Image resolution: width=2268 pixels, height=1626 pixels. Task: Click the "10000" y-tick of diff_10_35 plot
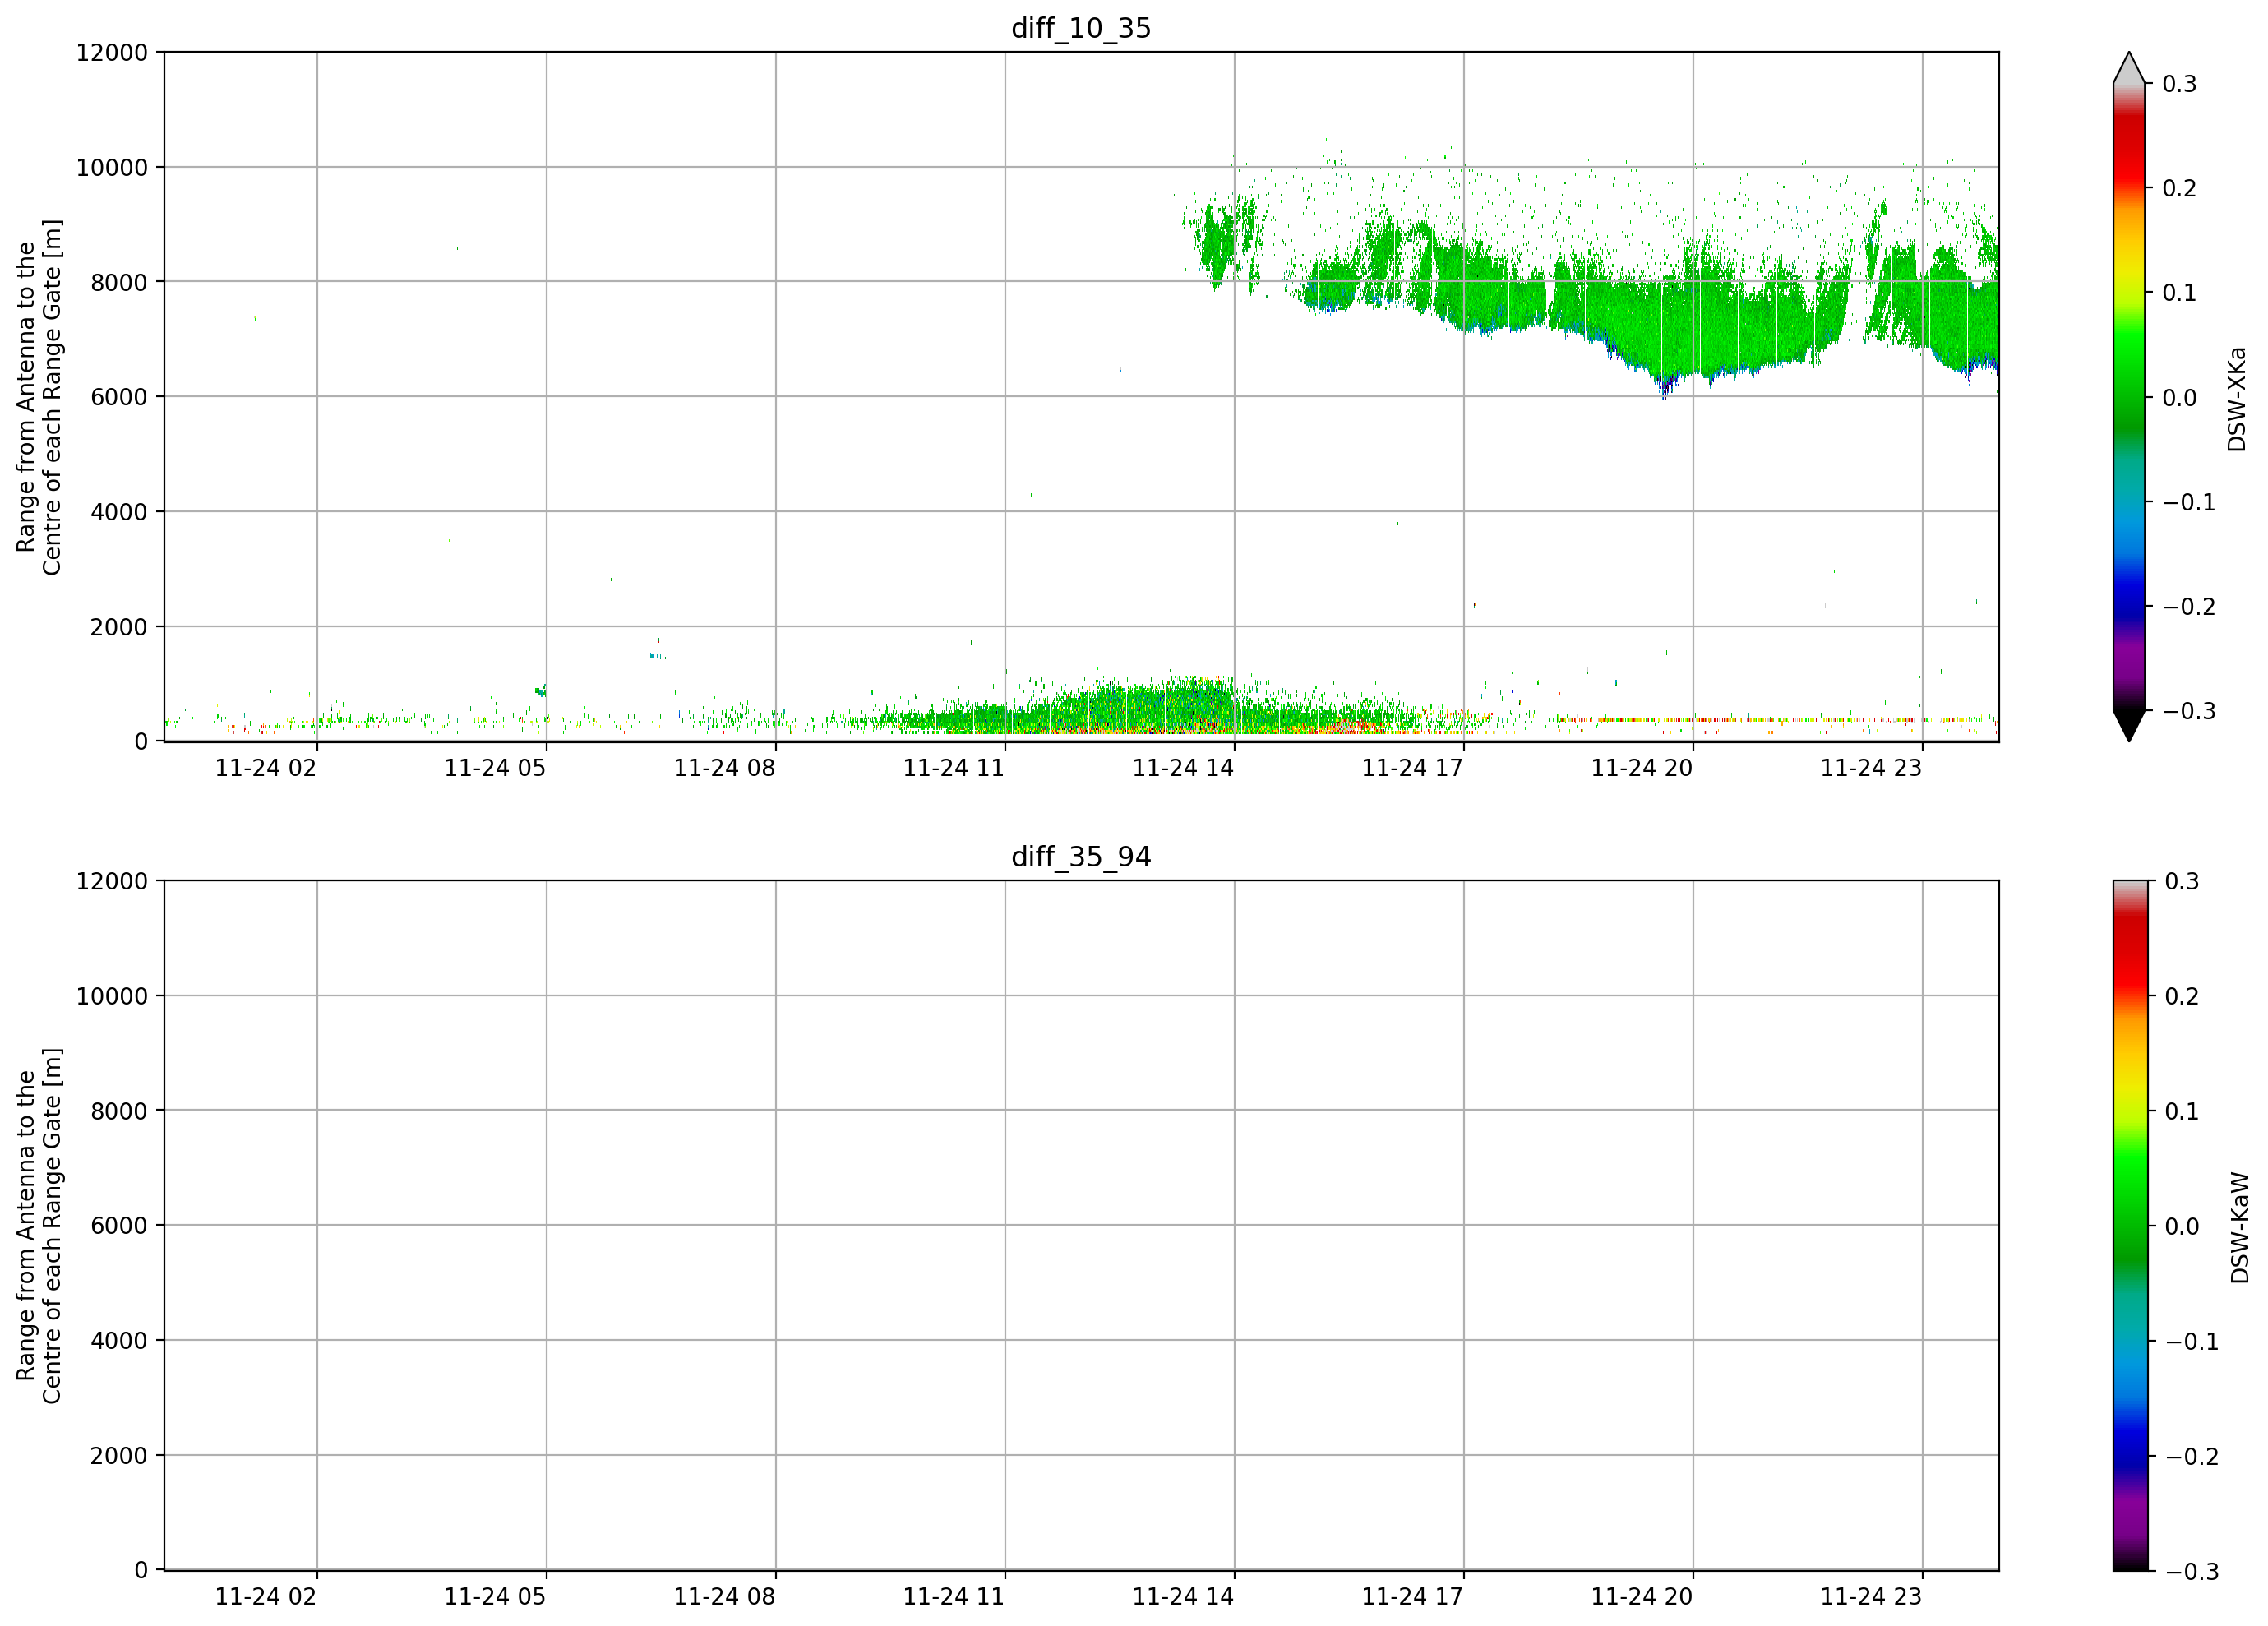click(112, 167)
